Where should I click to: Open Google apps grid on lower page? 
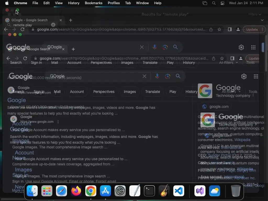256,76
